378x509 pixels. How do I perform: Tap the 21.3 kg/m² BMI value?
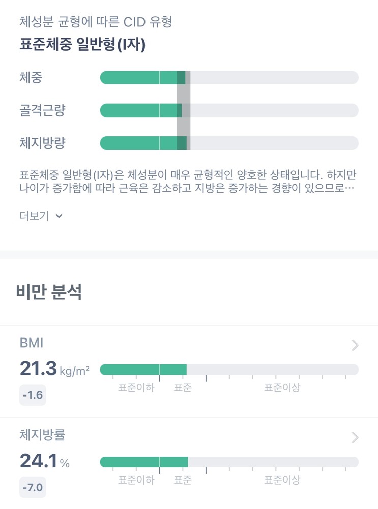54,369
